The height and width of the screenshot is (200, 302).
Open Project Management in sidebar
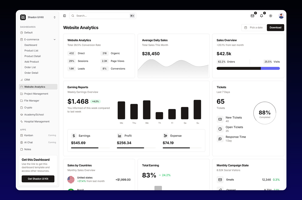pos(38,94)
